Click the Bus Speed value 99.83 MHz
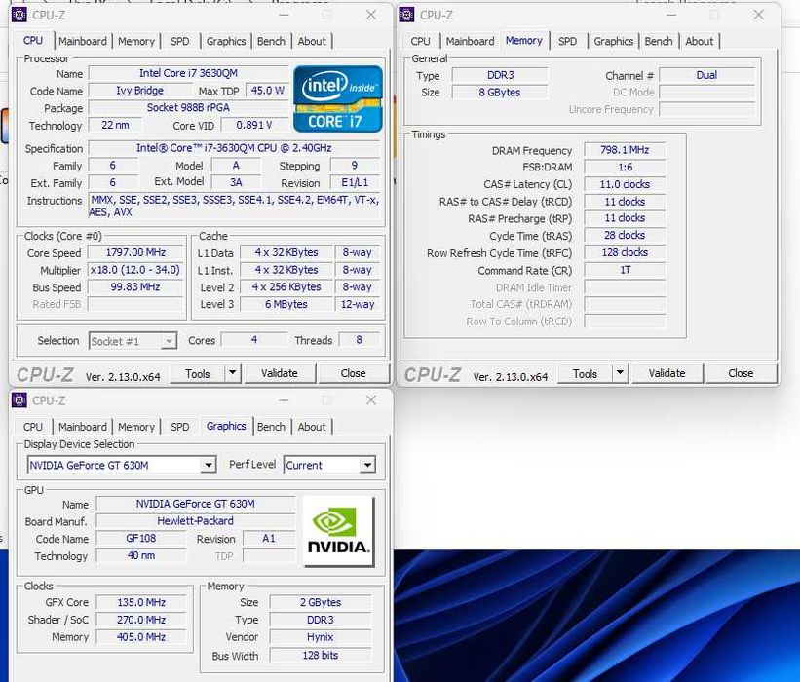 tap(135, 287)
